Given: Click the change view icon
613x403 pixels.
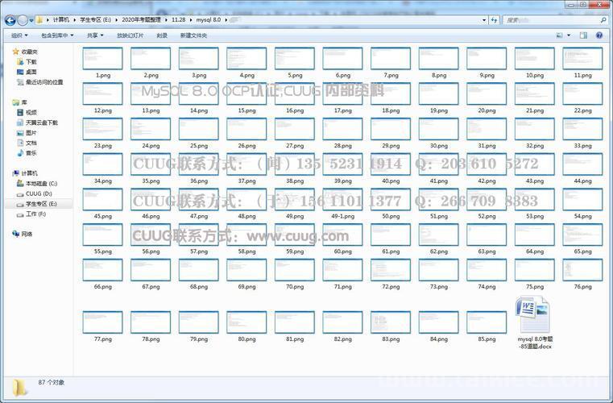Looking at the screenshot, I should (x=560, y=35).
